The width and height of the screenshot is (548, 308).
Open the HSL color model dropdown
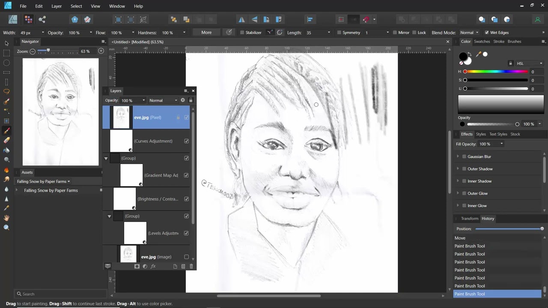pos(529,63)
